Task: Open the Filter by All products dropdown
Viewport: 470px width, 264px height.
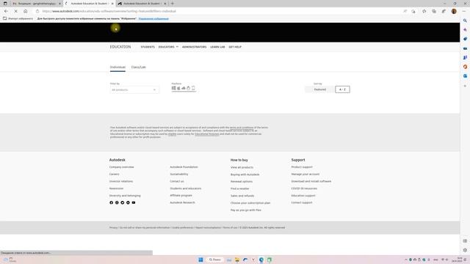Action: tap(134, 89)
